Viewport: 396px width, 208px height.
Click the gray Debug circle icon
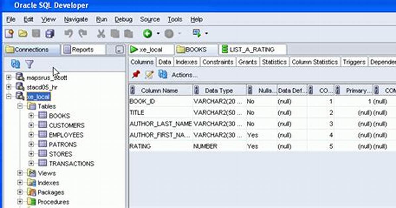click(169, 33)
